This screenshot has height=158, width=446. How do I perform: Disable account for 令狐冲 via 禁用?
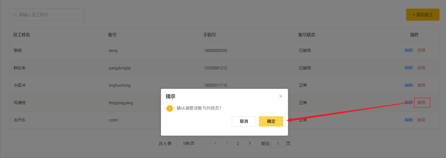(421, 85)
